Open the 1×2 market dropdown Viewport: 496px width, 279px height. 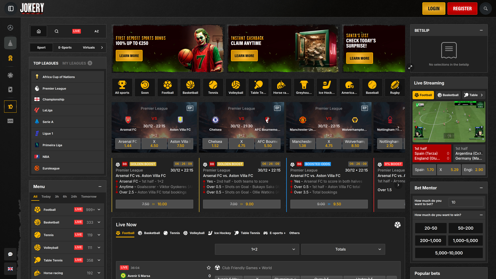point(257,249)
